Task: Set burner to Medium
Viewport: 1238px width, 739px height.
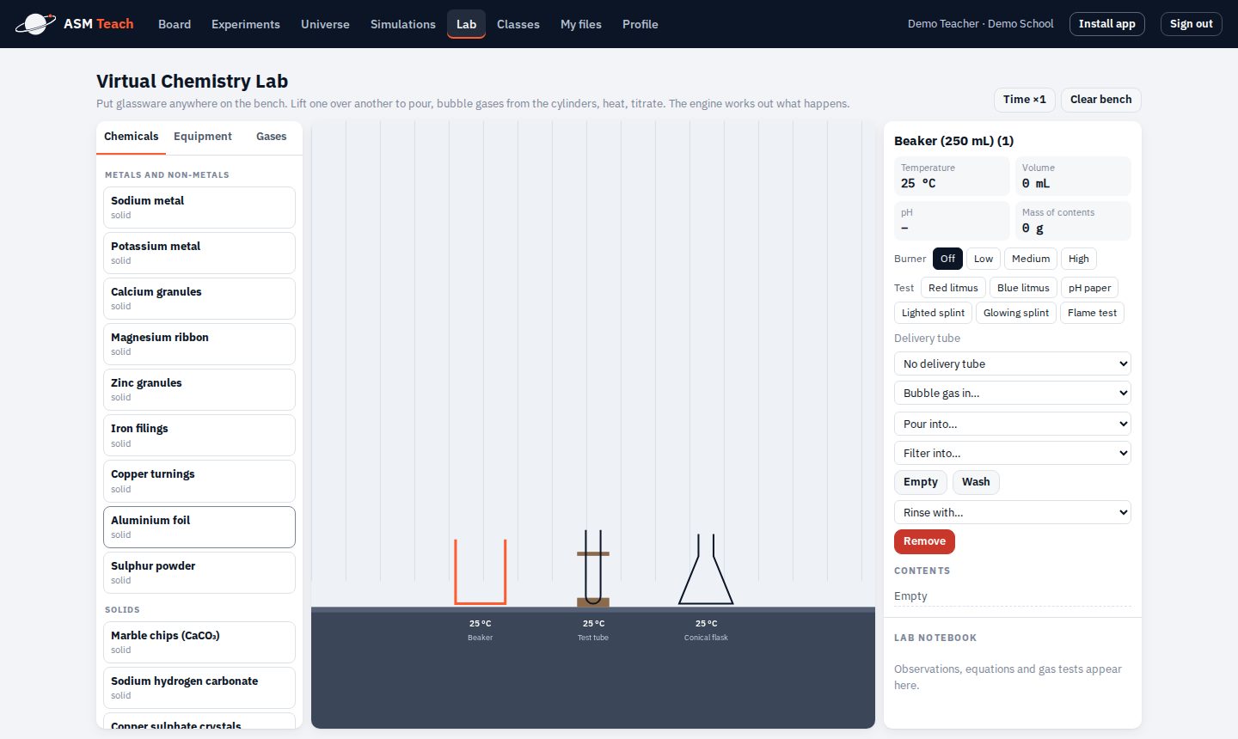Action: (1031, 259)
